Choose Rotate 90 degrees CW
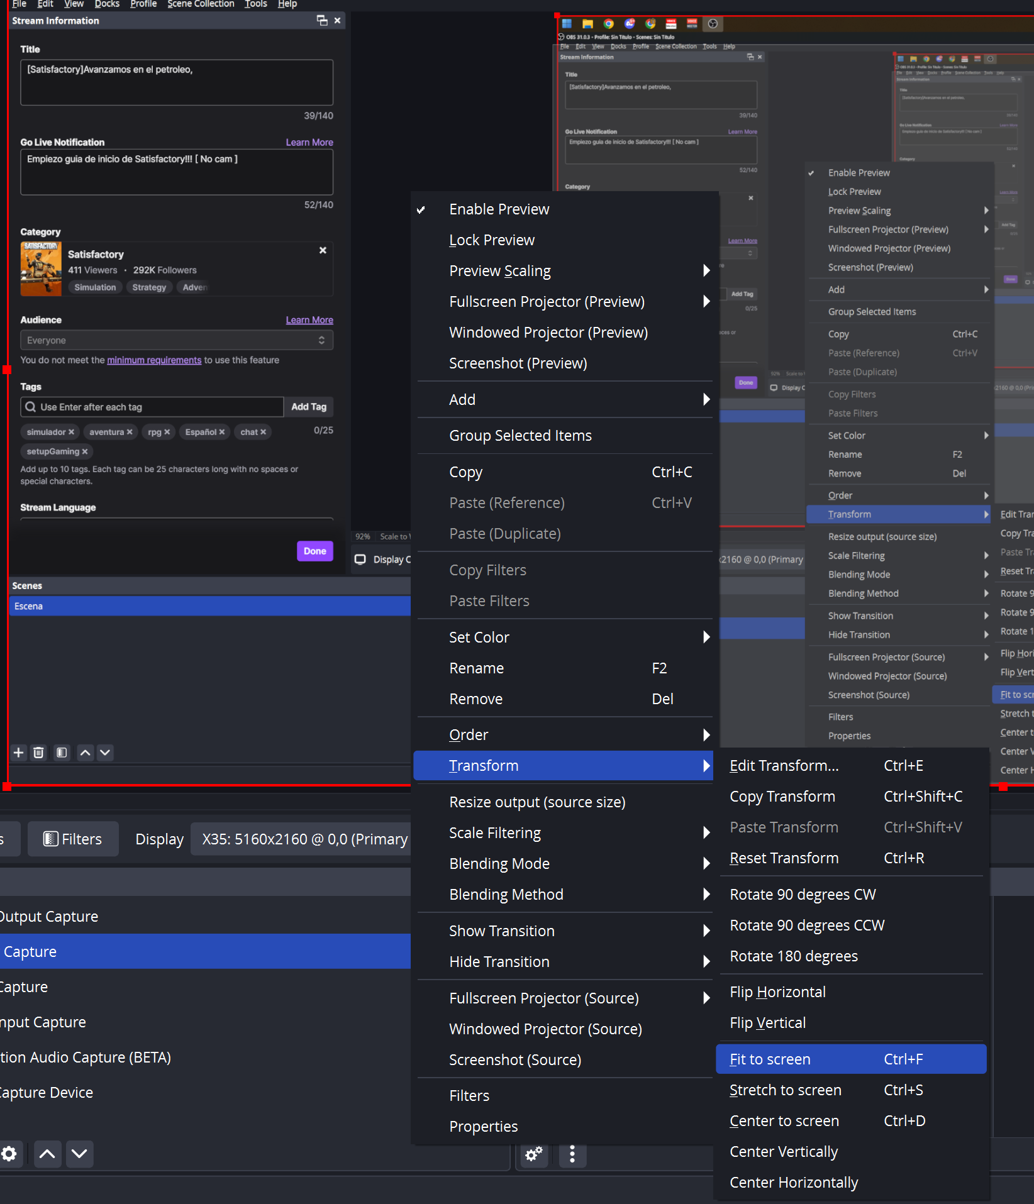1034x1204 pixels. click(x=851, y=895)
